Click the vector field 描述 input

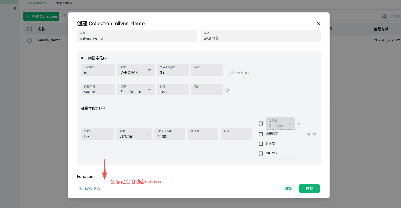207,89
